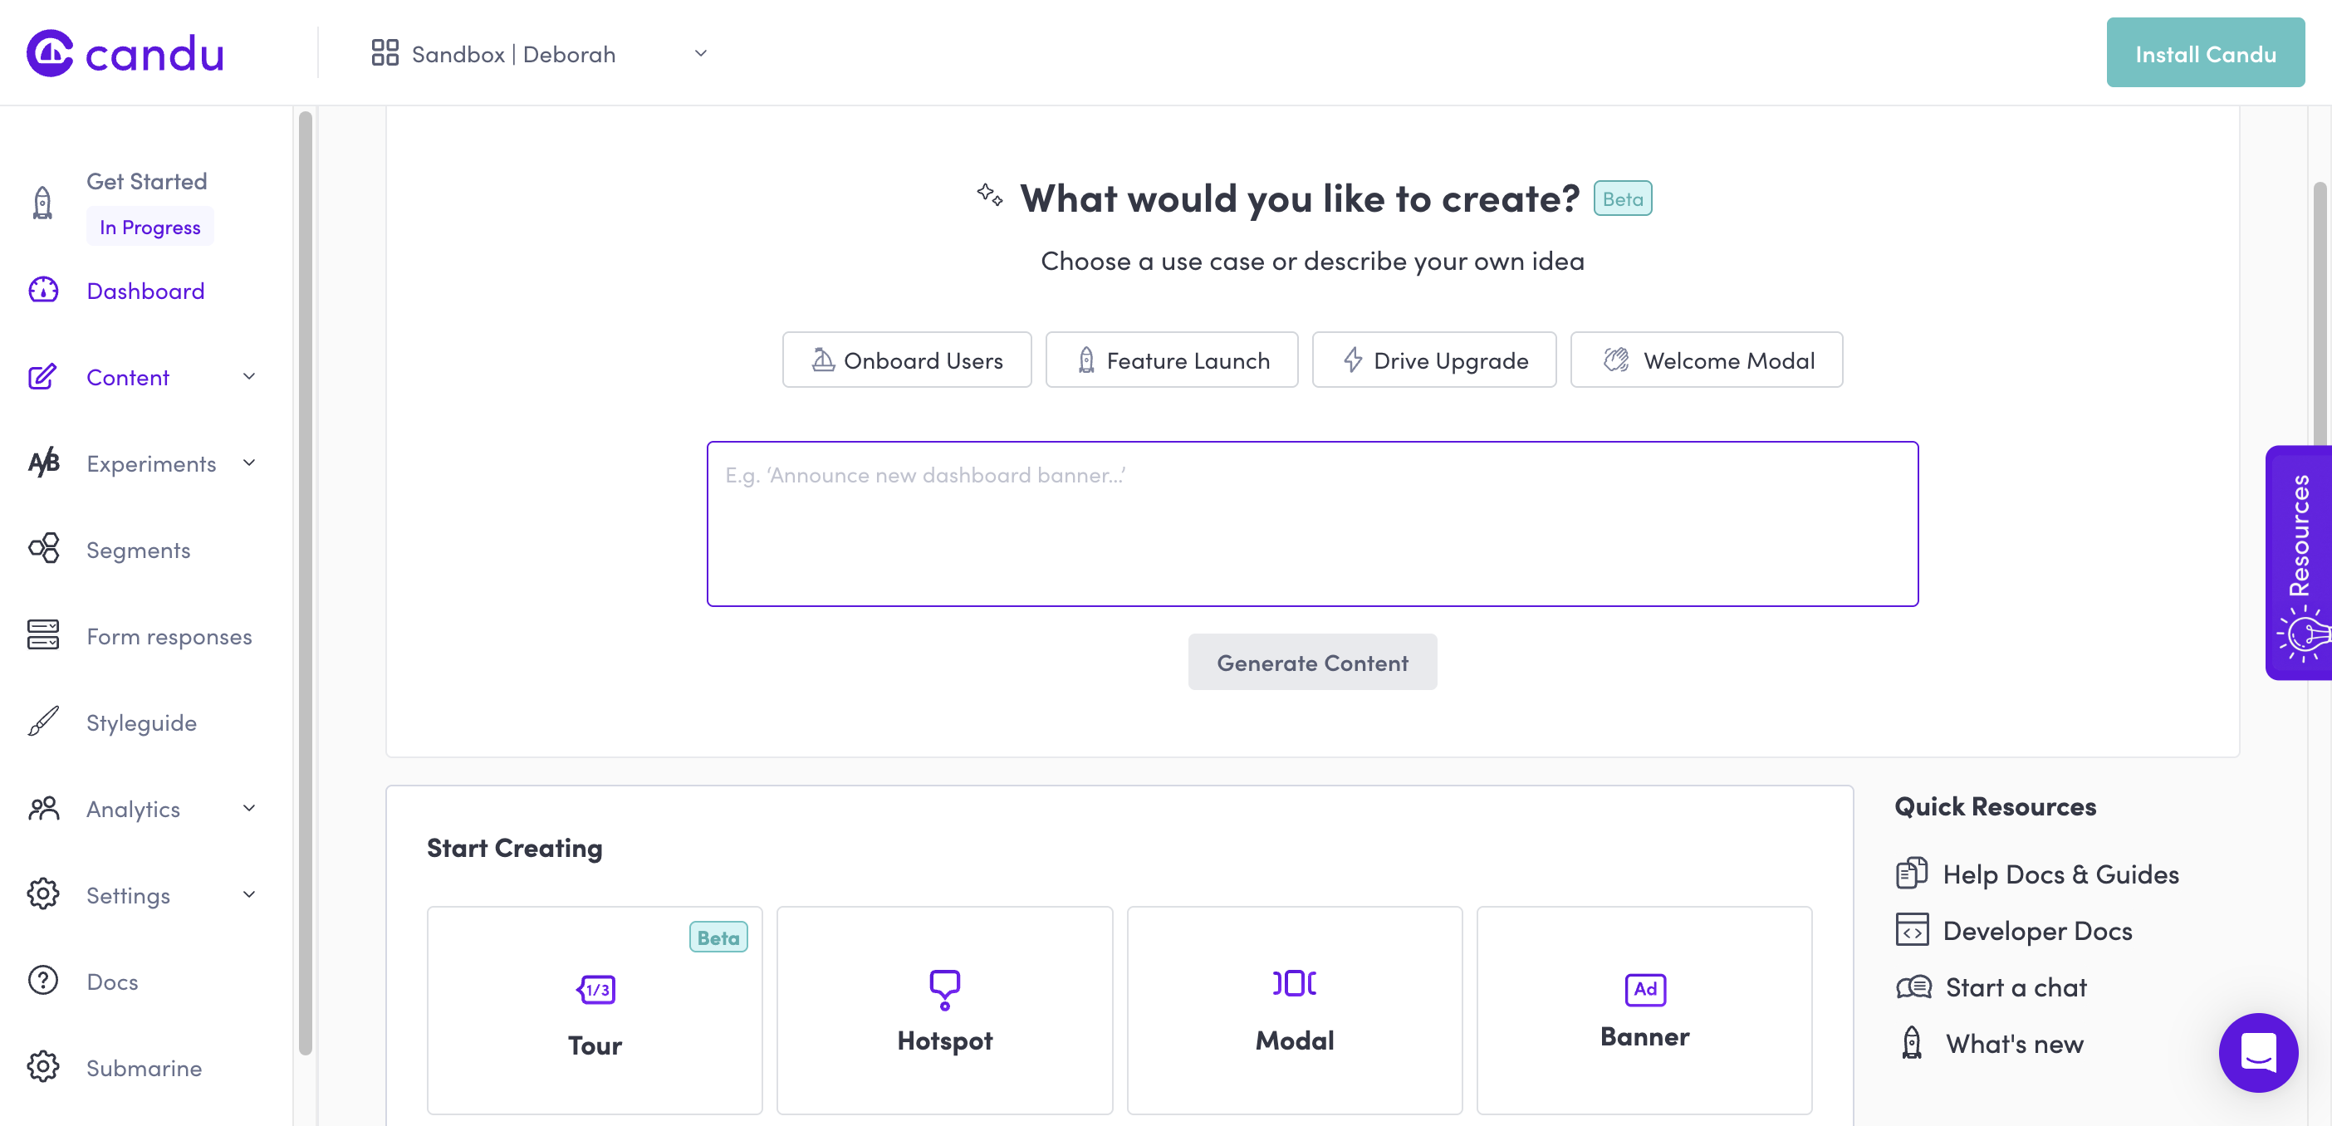Open Form responses via its sidebar icon
Screen dimensions: 2332x1126
click(x=42, y=635)
